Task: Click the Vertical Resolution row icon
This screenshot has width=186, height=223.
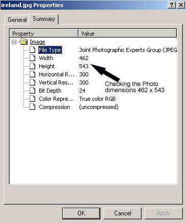Action: click(32, 82)
